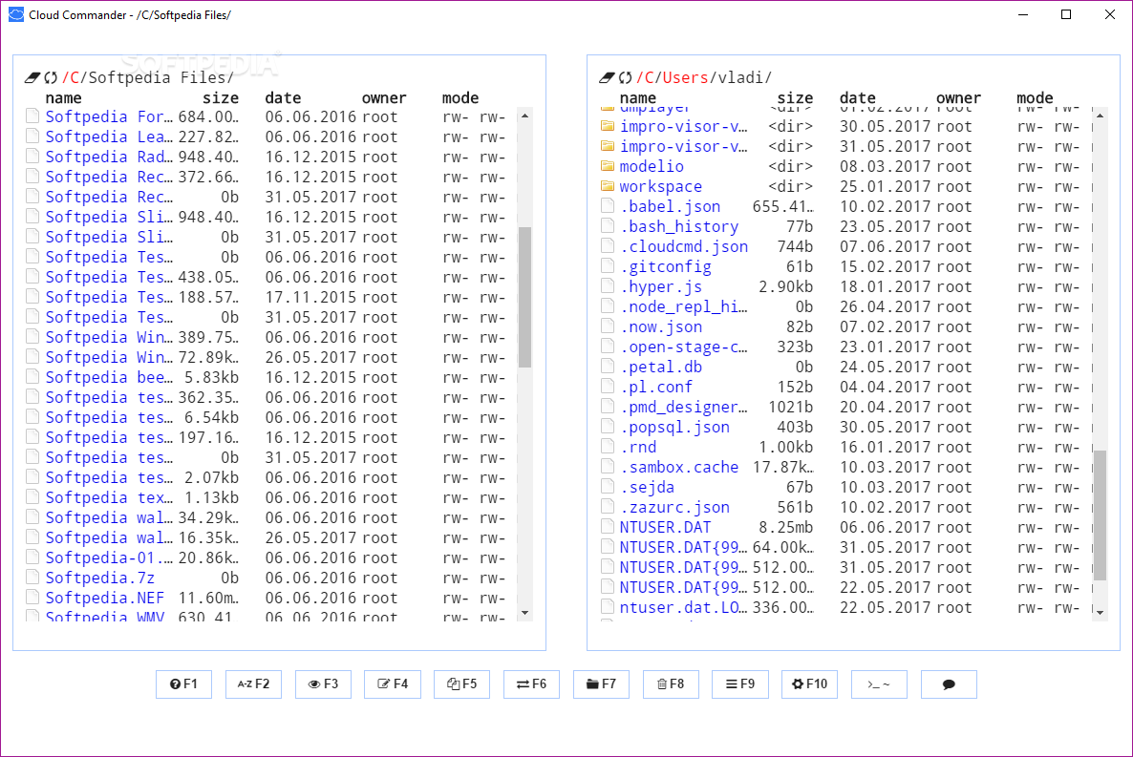
Task: Click the F7 new folder button
Action: click(x=601, y=684)
